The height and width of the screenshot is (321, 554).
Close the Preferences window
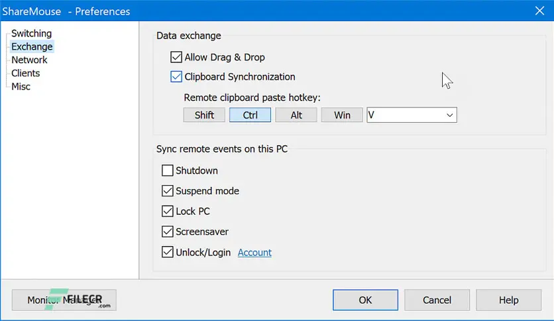click(539, 11)
